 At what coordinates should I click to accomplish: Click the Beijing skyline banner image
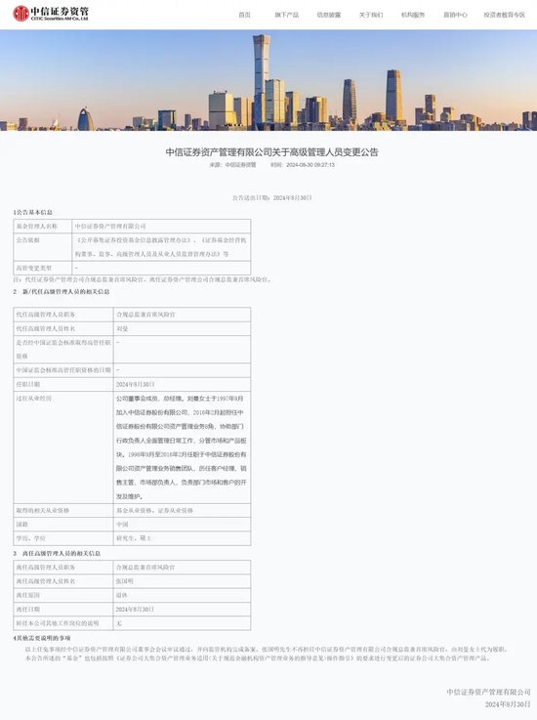click(x=268, y=80)
